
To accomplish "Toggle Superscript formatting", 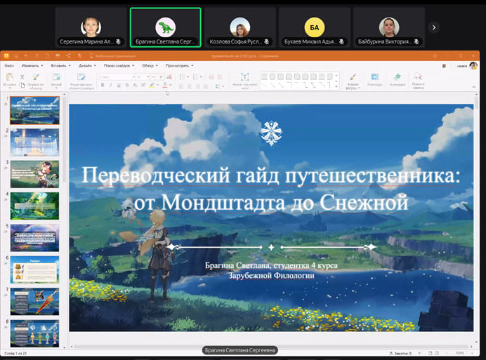I will (143, 85).
